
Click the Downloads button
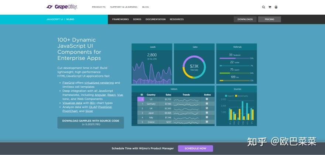[x=245, y=19]
